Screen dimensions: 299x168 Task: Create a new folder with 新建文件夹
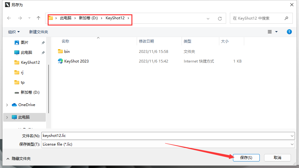click(x=39, y=32)
